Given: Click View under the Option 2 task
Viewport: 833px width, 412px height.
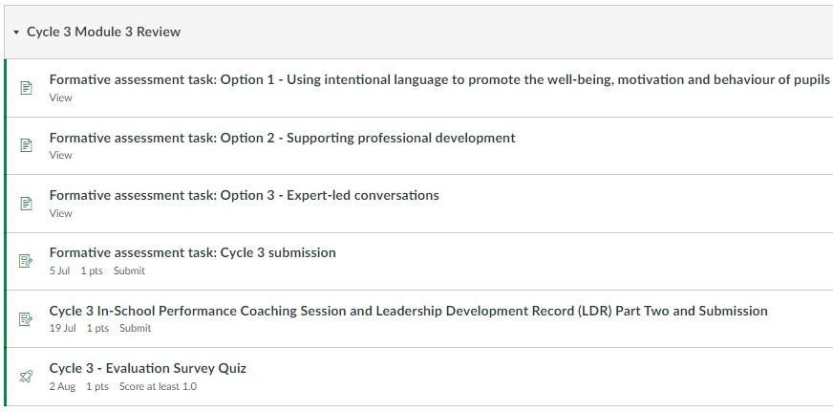Looking at the screenshot, I should pos(60,155).
